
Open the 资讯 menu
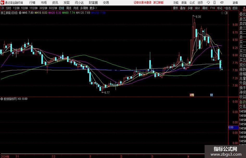(55, 3)
